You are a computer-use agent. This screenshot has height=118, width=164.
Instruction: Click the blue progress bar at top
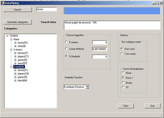pos(112,11)
